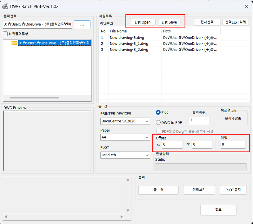Expand the Paper size A4 dropdown

(125, 137)
